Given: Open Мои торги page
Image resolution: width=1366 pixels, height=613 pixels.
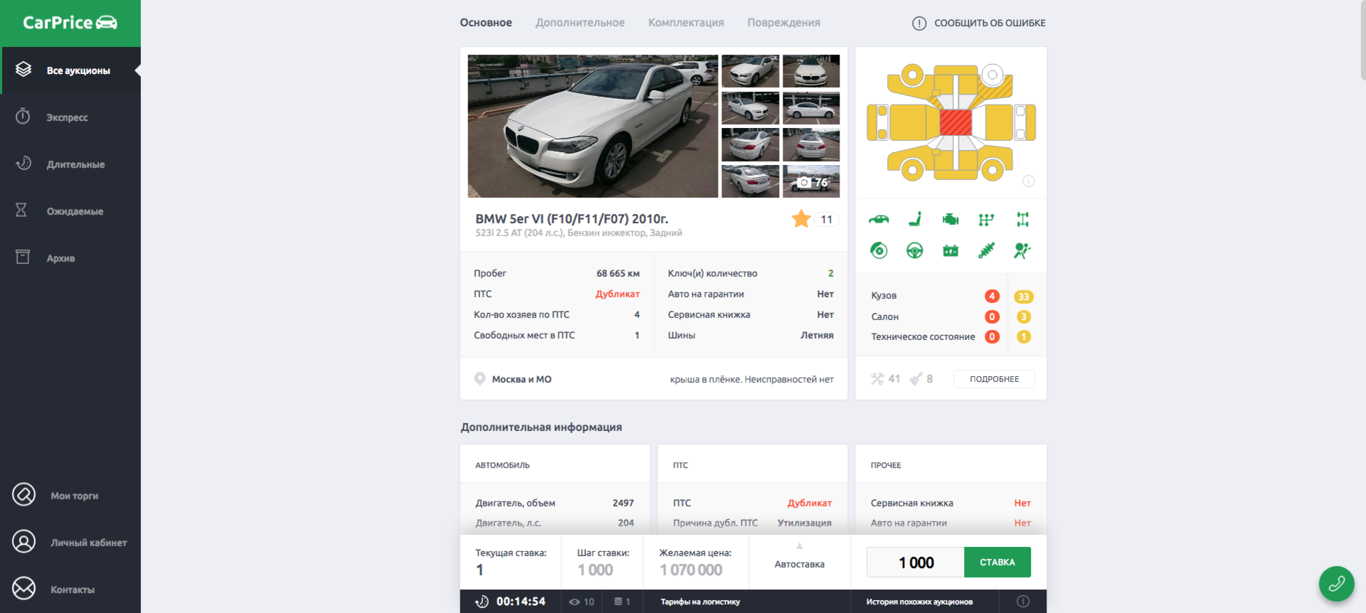Looking at the screenshot, I should click(71, 496).
